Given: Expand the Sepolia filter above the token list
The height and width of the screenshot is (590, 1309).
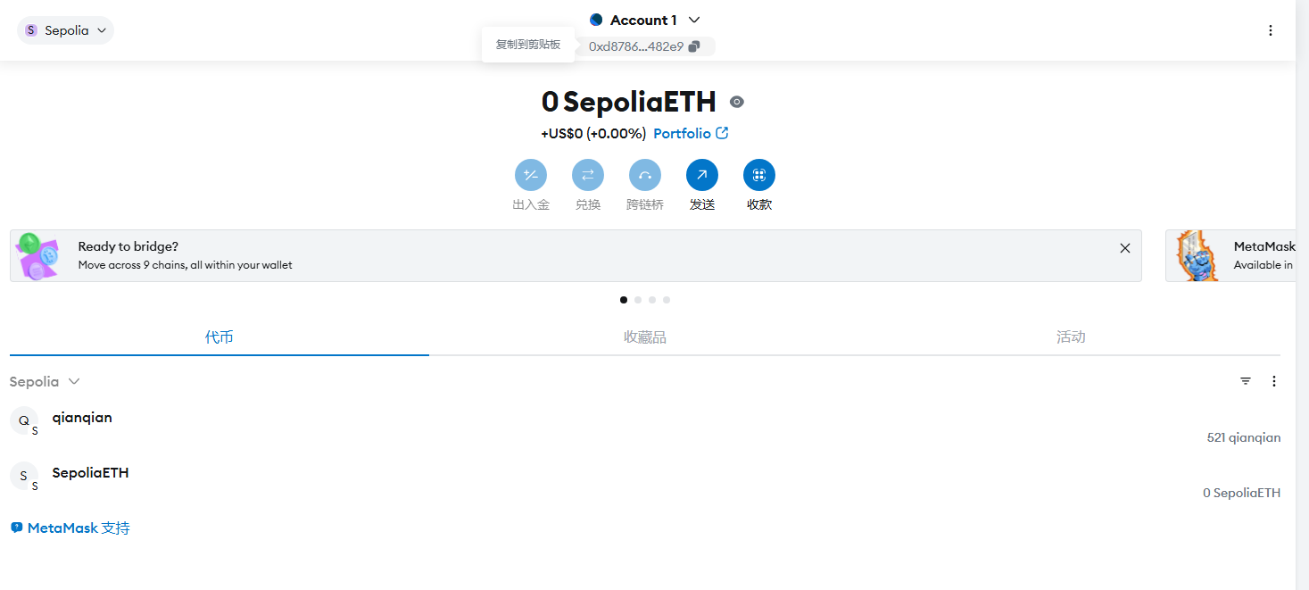Looking at the screenshot, I should pos(45,382).
